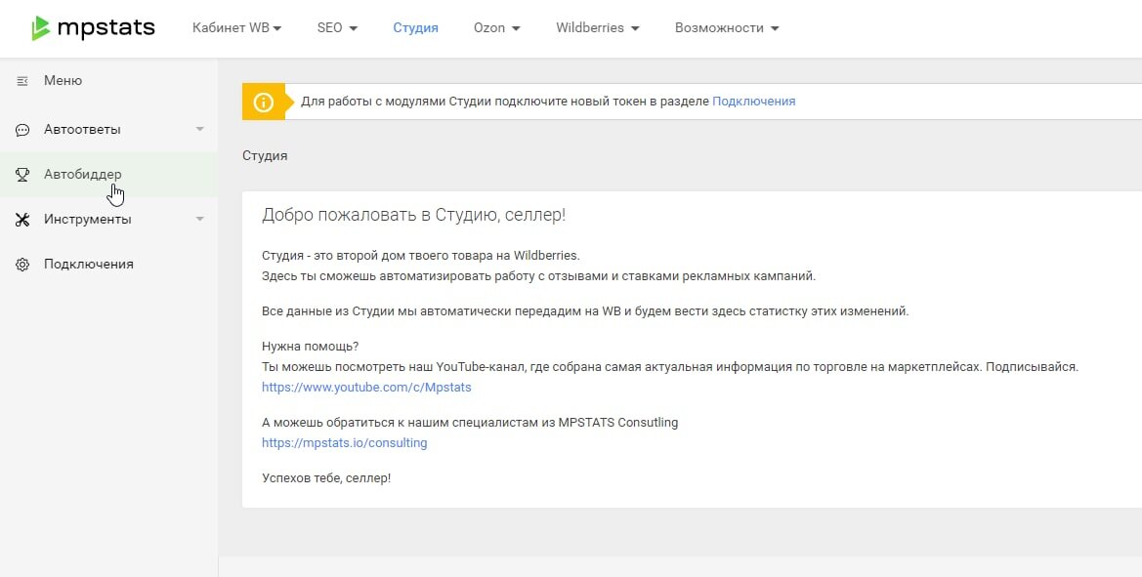The image size is (1142, 577).
Task: Click the line starting Все данные из Студии
Action: tap(585, 311)
